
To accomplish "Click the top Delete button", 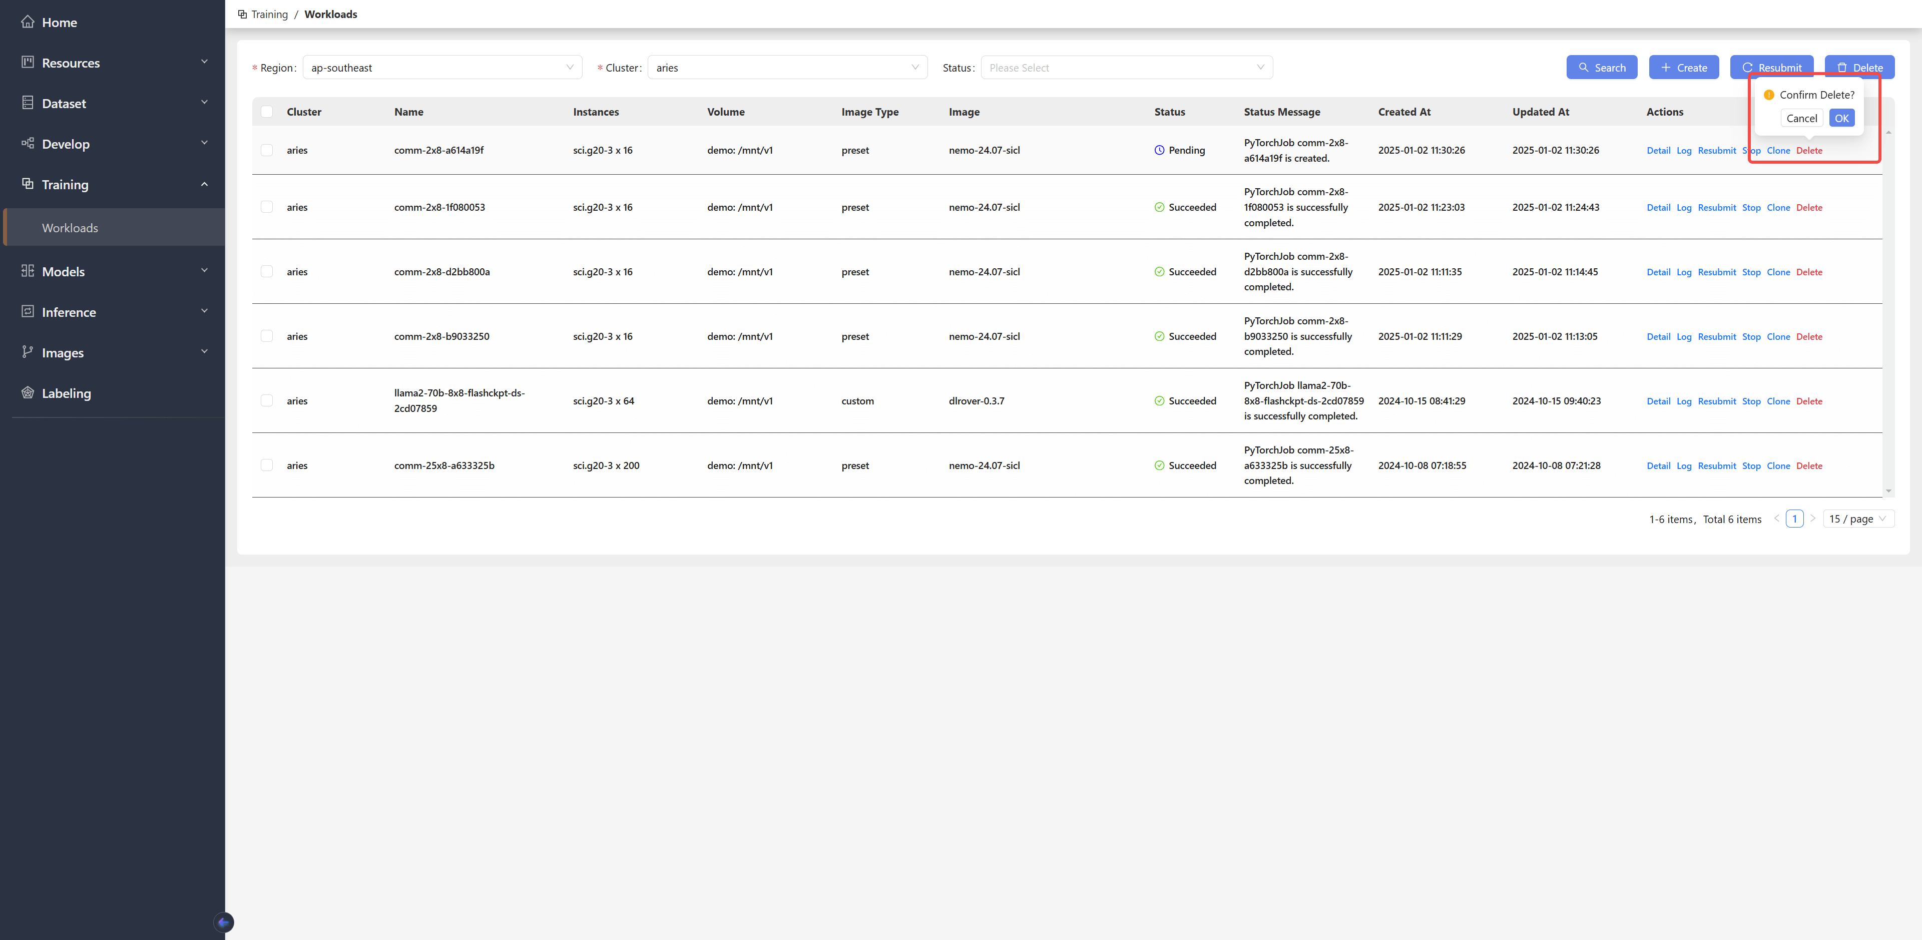I will pyautogui.click(x=1859, y=67).
